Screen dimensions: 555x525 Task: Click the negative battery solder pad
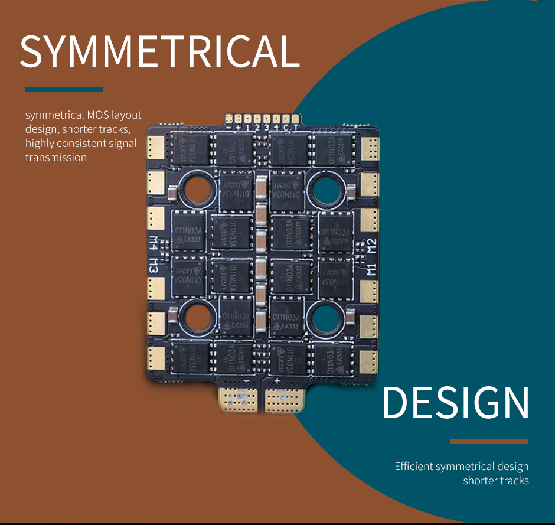[238, 399]
